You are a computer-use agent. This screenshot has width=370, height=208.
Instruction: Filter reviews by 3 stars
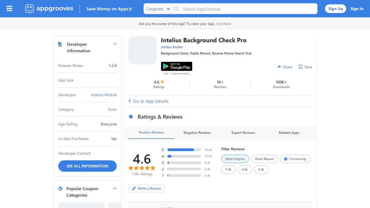click(x=261, y=170)
